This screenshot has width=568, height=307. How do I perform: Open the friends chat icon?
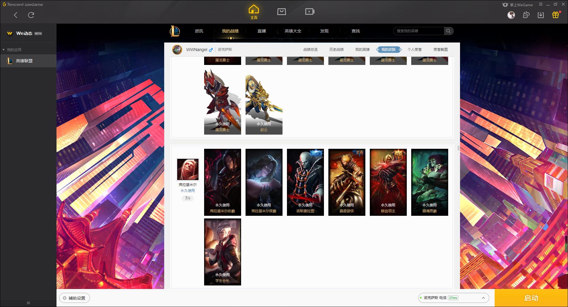point(526,15)
